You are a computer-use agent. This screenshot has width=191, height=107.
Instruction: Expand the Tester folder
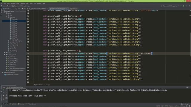pos(5,53)
